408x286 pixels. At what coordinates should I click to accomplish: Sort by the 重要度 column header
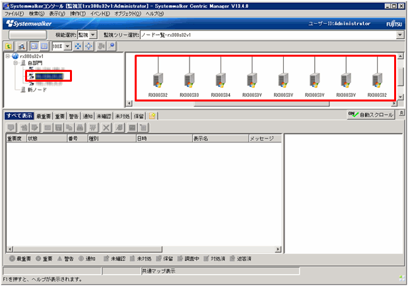click(x=17, y=138)
